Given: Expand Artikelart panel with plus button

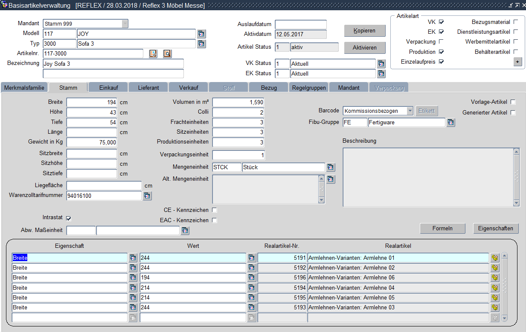Looking at the screenshot, I should pos(517,62).
